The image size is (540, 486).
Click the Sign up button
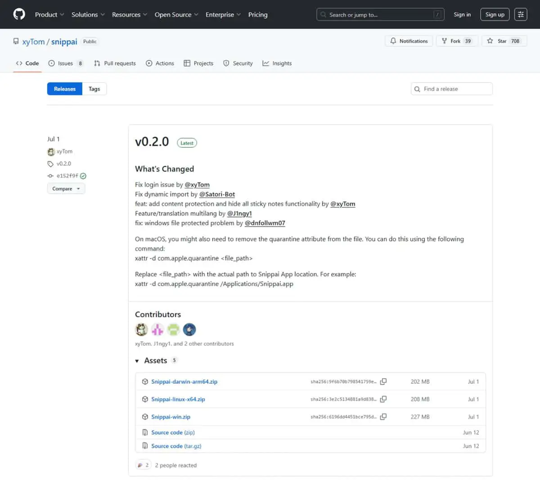[495, 14]
